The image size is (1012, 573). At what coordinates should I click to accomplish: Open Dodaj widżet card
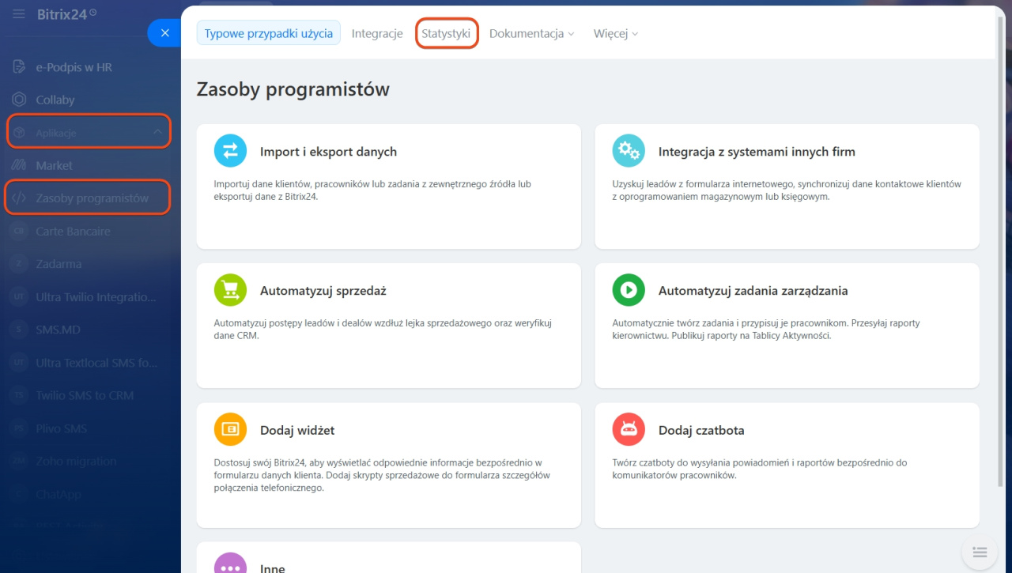[388, 466]
